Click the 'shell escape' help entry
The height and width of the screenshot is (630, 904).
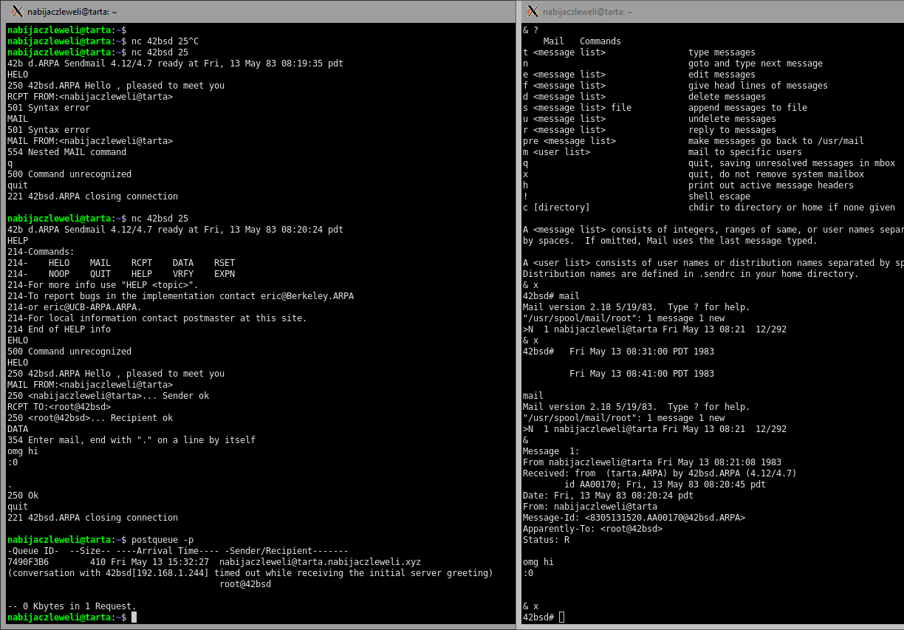[719, 196]
